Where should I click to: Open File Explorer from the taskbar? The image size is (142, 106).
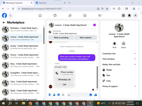(24, 103)
